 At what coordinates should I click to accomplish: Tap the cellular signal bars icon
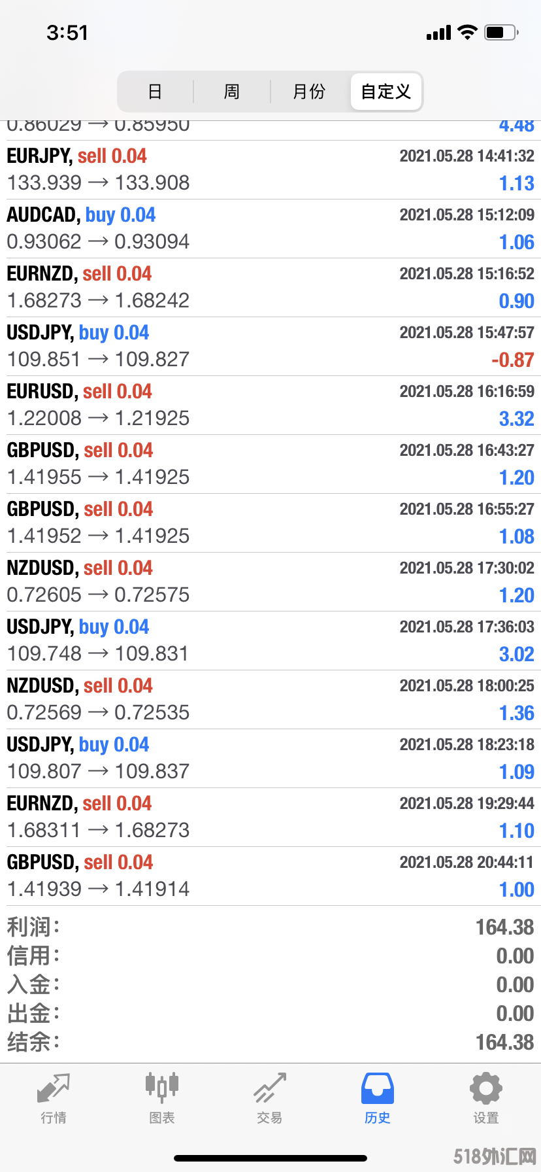438,33
